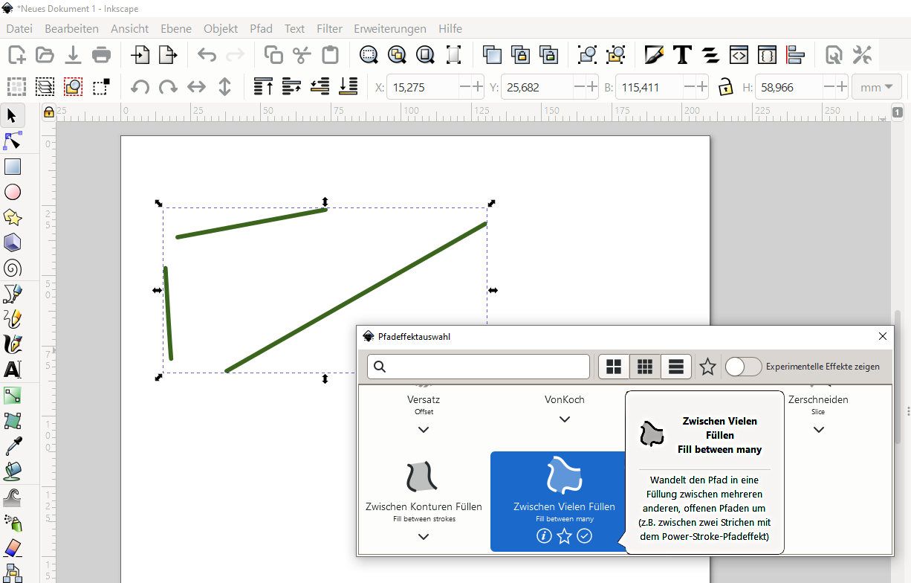Expand Zwischen Konturen Füllen chevron

coord(424,537)
